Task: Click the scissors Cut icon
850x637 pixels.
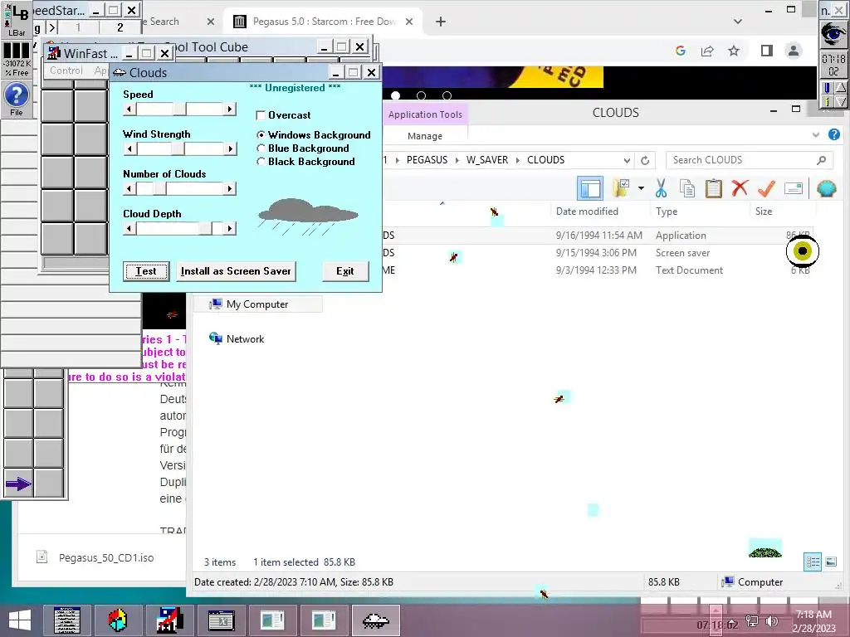Action: 661,188
